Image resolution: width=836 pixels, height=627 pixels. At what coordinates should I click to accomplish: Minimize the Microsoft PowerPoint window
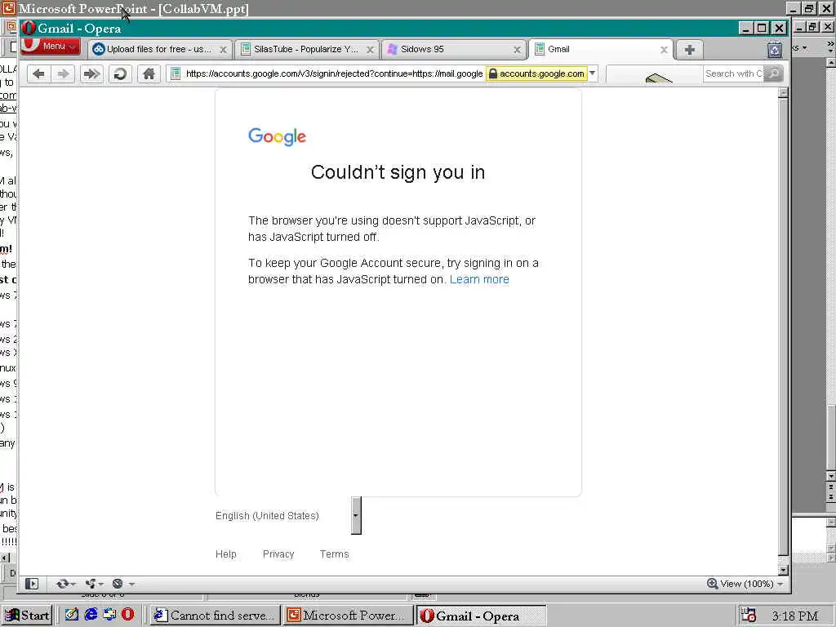click(794, 8)
